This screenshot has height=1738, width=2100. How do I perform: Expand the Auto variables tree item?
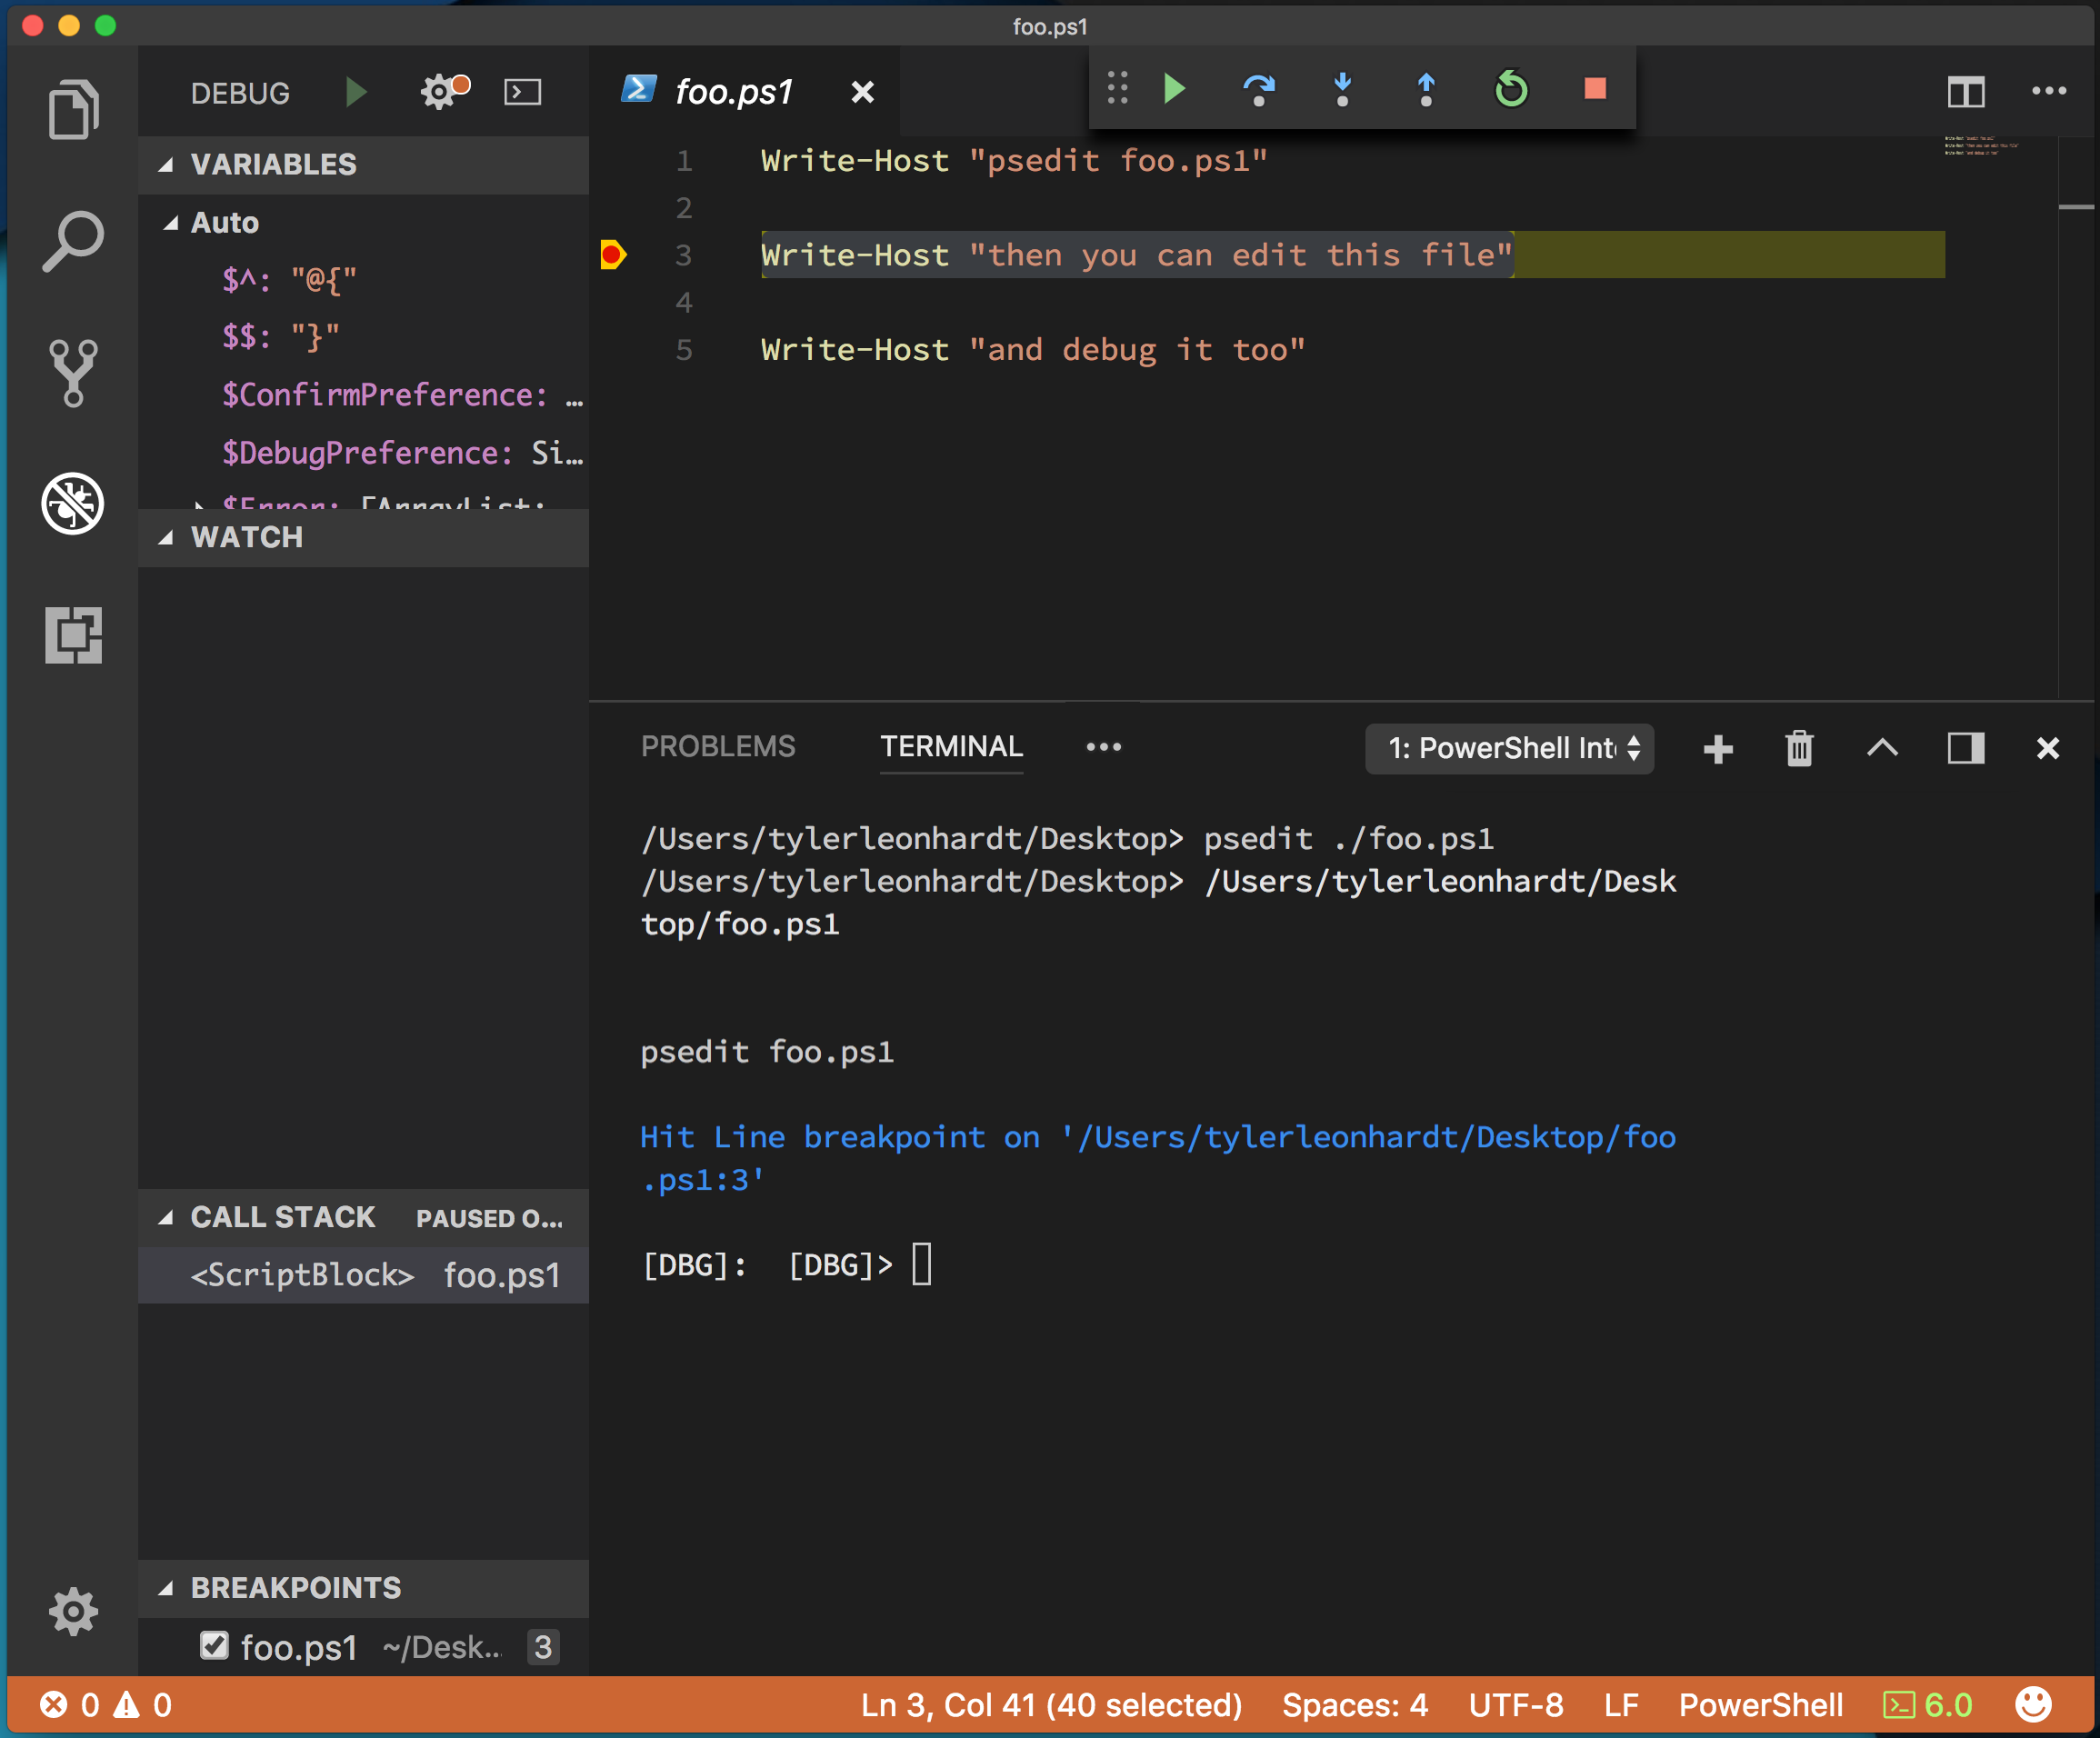point(178,222)
